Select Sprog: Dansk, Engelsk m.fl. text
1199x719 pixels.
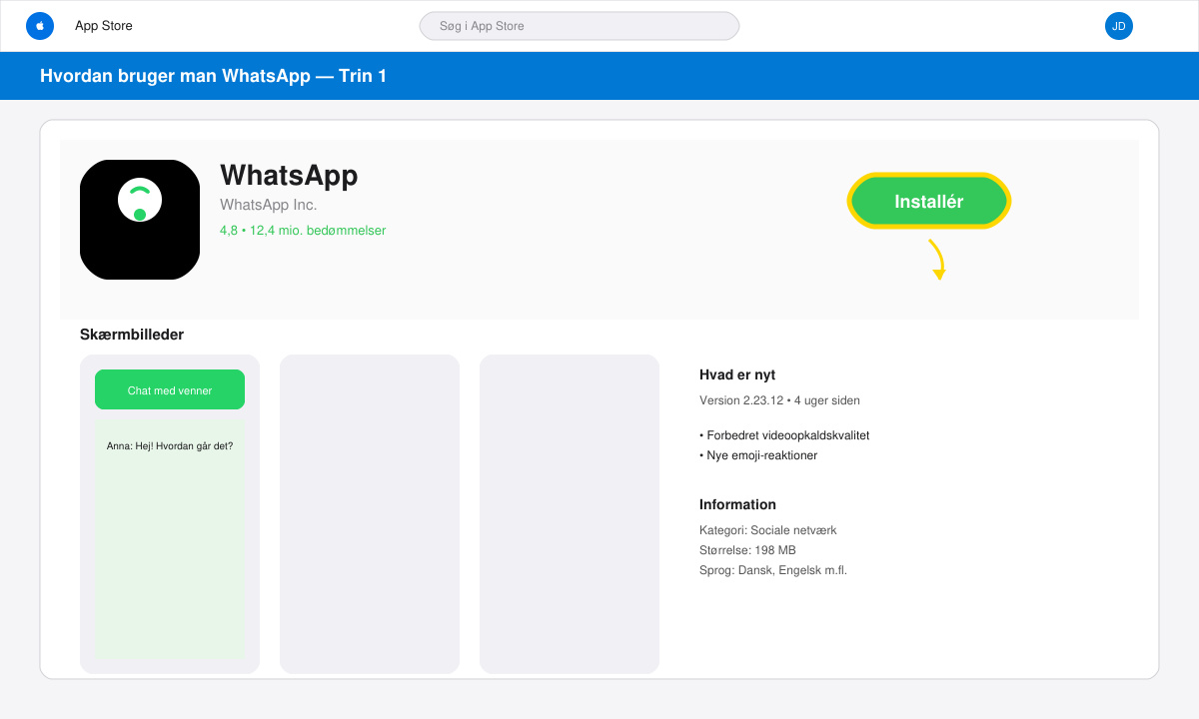click(x=773, y=570)
